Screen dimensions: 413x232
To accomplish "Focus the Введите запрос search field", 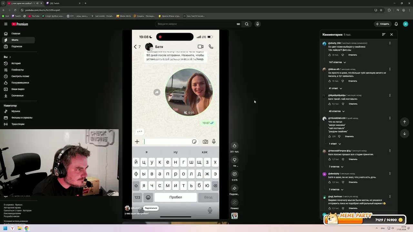I will pyautogui.click(x=196, y=24).
